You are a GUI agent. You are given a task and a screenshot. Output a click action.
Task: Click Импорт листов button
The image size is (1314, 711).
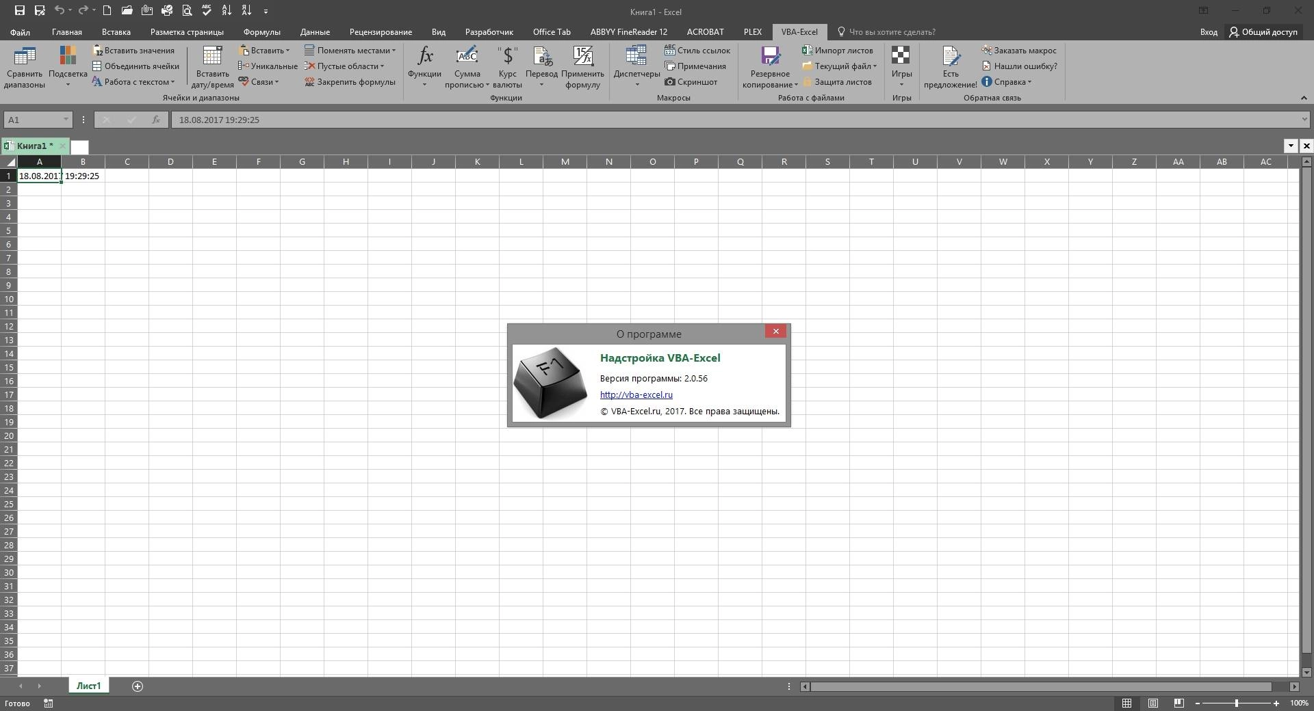[838, 51]
